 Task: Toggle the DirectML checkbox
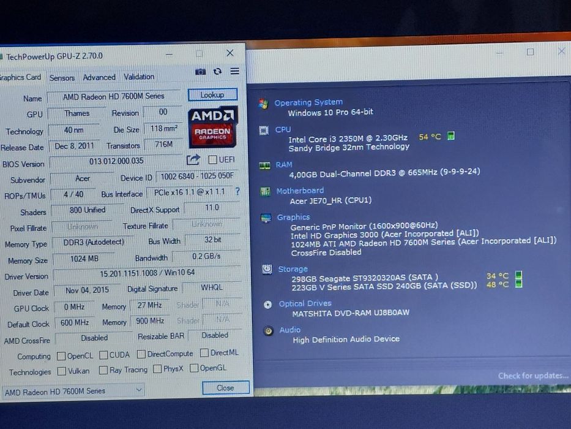click(204, 352)
